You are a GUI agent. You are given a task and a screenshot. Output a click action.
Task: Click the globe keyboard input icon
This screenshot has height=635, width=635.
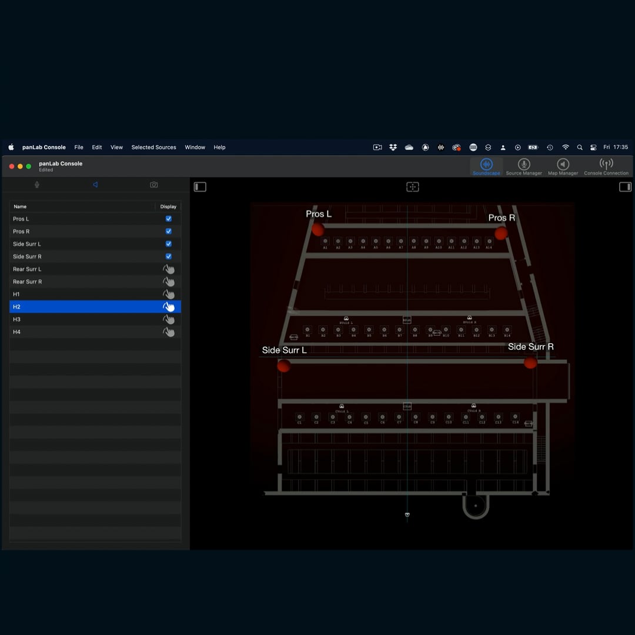(473, 148)
